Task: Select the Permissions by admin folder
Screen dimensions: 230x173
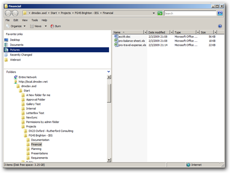Action: 43,122
